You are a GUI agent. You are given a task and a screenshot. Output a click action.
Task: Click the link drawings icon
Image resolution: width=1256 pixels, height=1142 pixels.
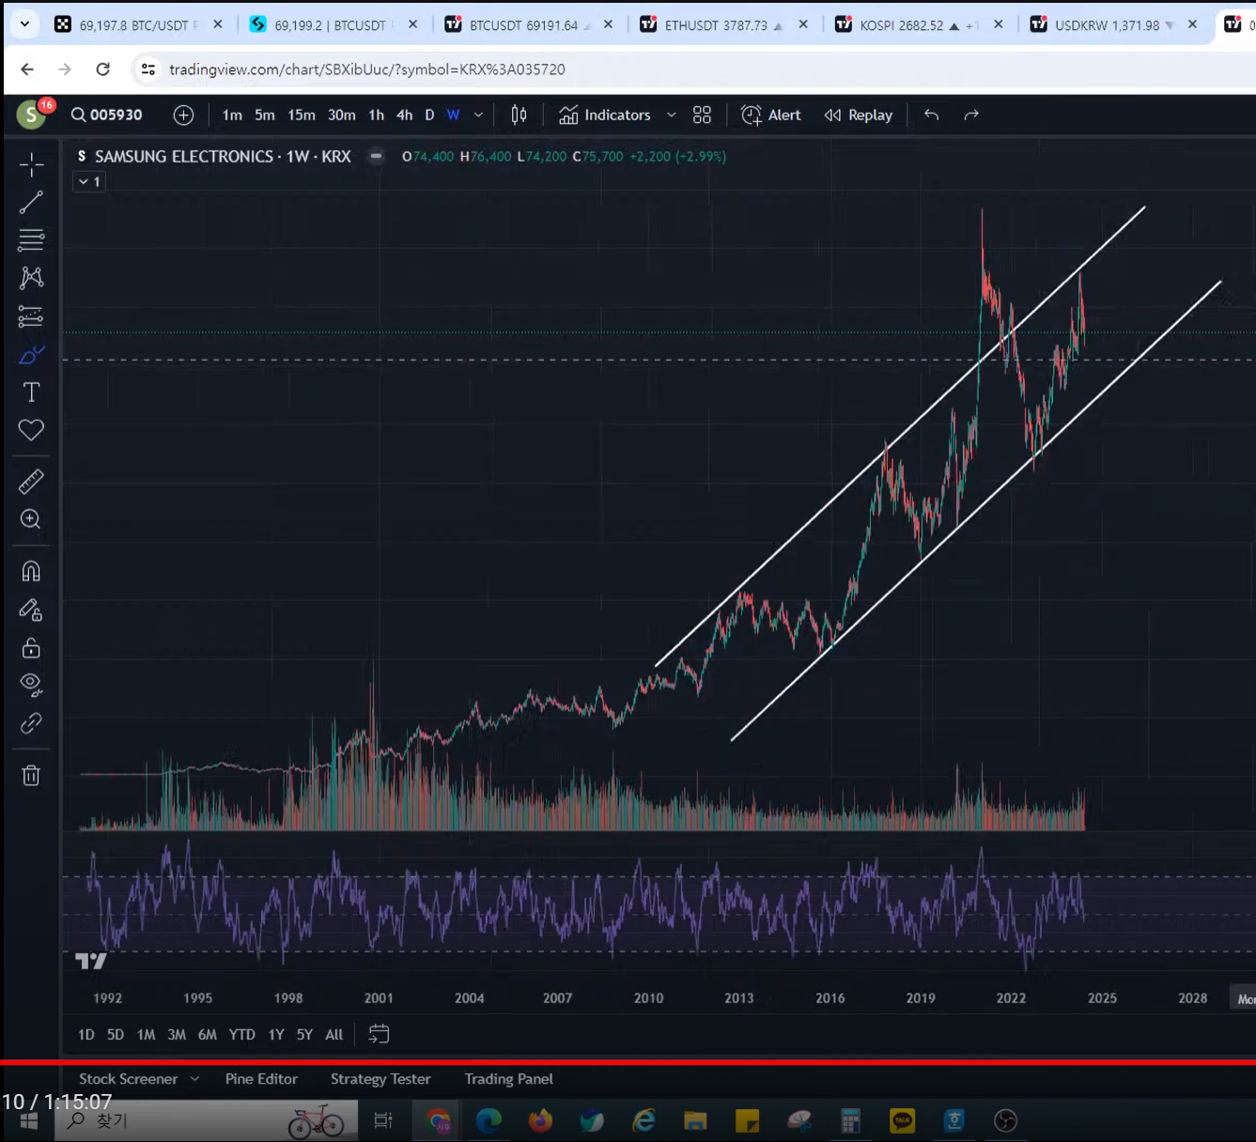tap(31, 723)
